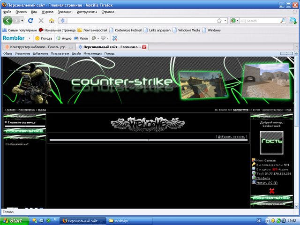Close the Конструктор шаблонов tab
This screenshot has height=225, width=300.
pyautogui.click(x=71, y=47)
